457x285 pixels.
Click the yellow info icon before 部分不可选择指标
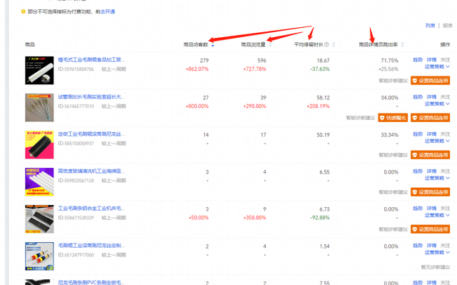tap(23, 11)
